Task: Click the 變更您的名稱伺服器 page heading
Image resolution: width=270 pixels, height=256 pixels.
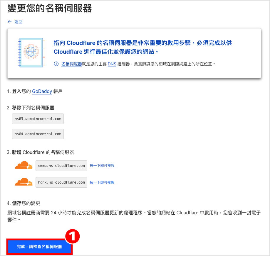Action: click(x=50, y=8)
